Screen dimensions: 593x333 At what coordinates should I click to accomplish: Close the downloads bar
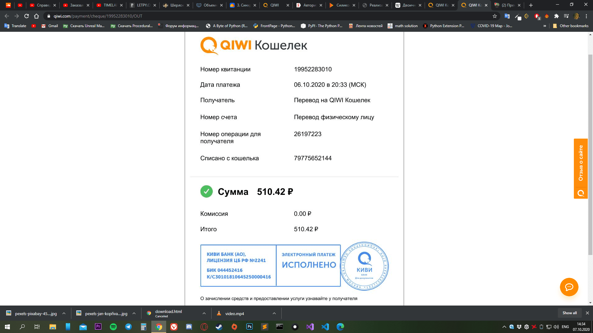pyautogui.click(x=587, y=313)
